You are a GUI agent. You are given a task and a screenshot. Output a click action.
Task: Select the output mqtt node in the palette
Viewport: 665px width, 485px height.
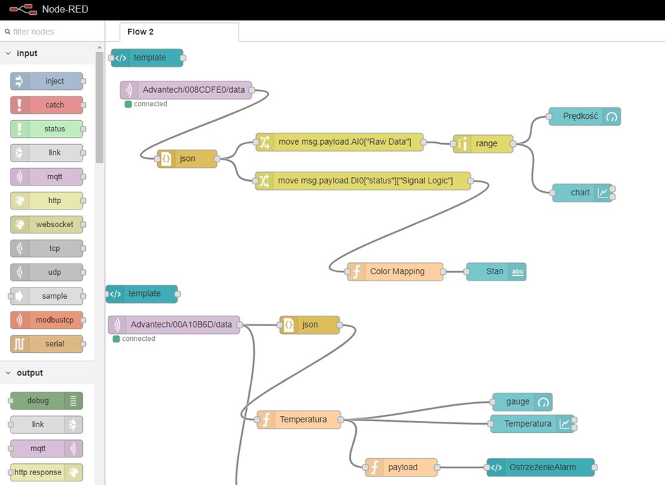click(46, 448)
